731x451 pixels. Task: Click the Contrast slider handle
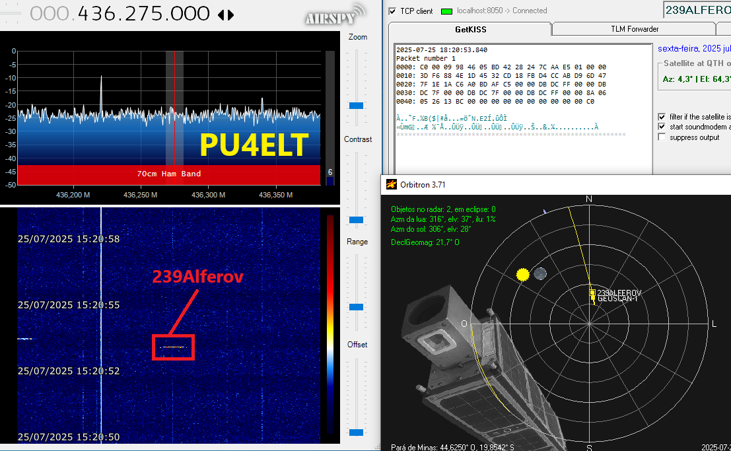pyautogui.click(x=357, y=219)
